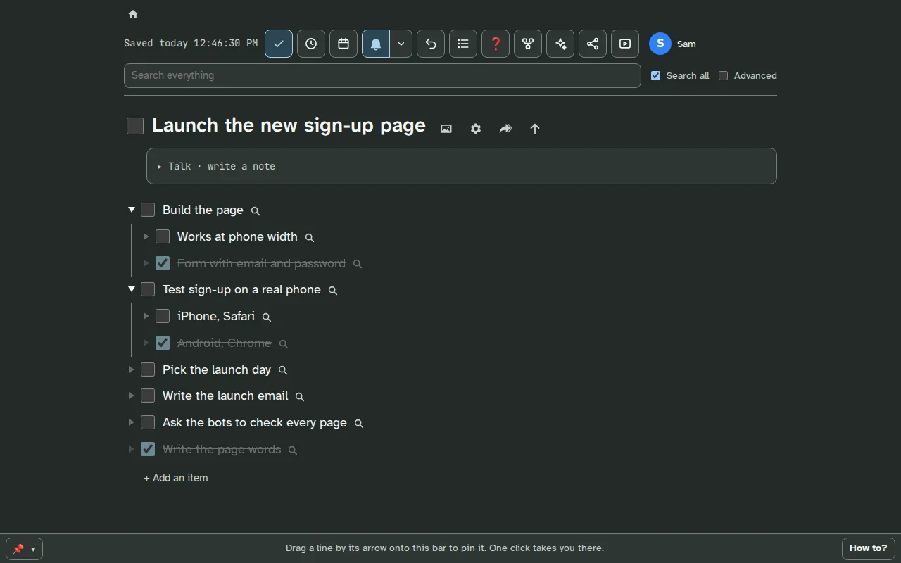Click magnifier next to Write the launch email

tap(300, 396)
